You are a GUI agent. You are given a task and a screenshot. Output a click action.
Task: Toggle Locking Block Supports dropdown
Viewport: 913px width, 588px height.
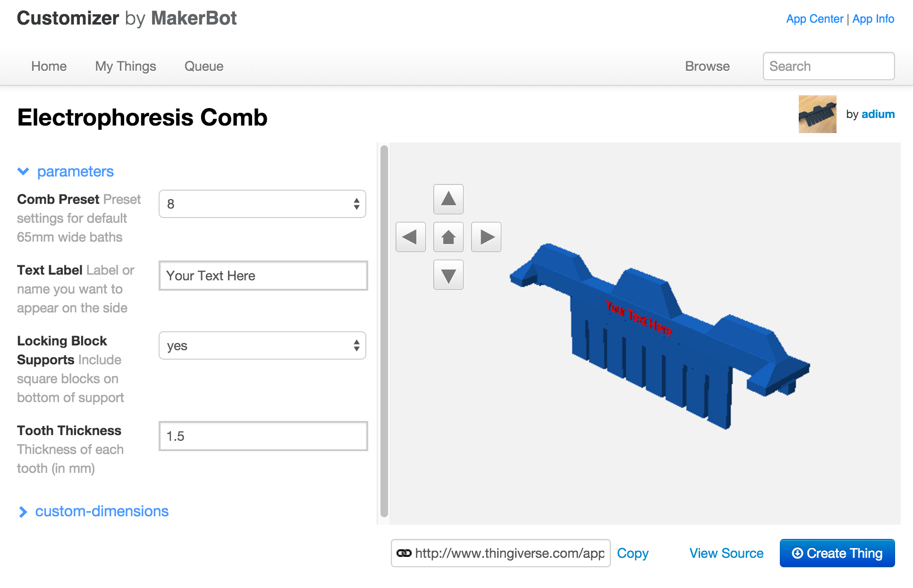tap(263, 344)
